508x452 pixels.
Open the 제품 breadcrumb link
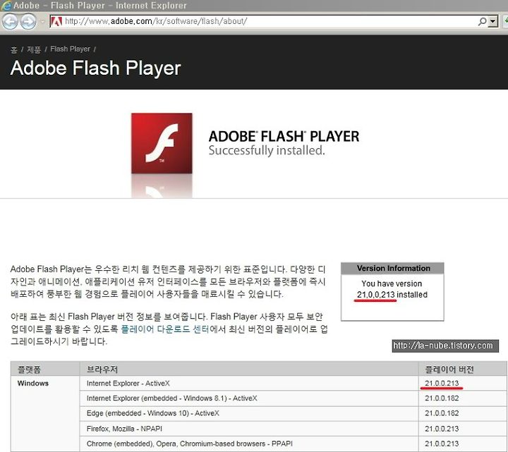click(x=34, y=49)
